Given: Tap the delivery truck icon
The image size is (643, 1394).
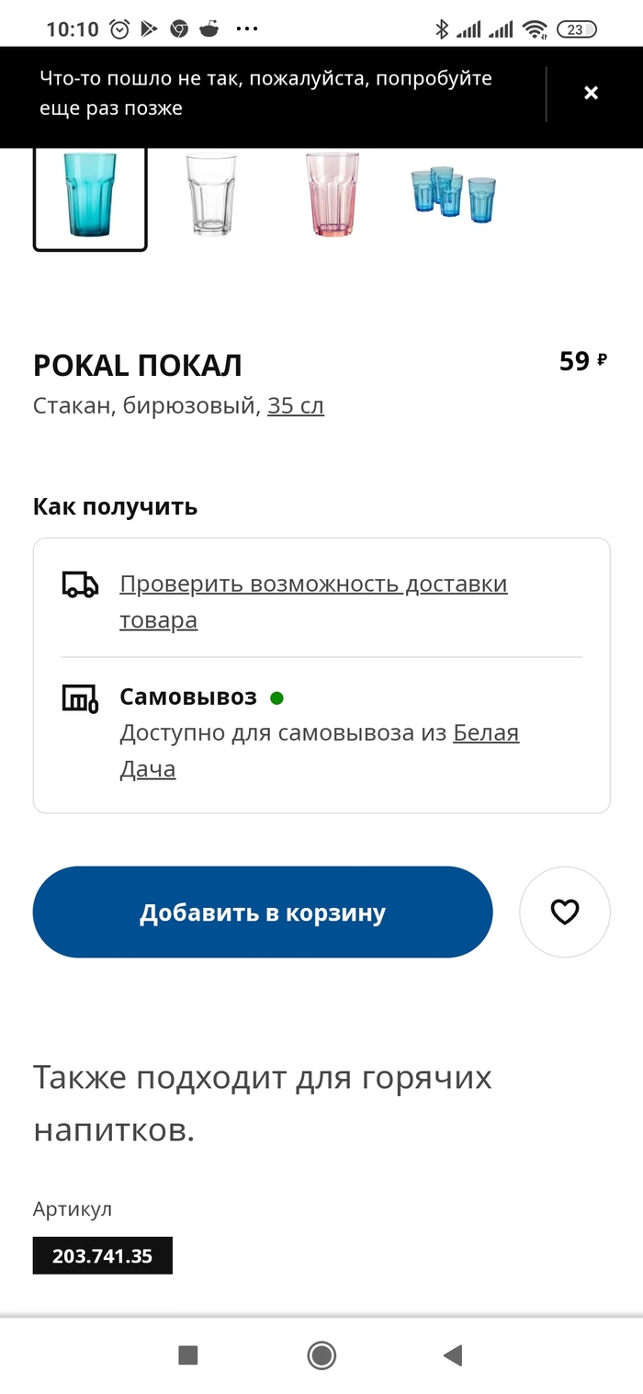Looking at the screenshot, I should point(79,584).
